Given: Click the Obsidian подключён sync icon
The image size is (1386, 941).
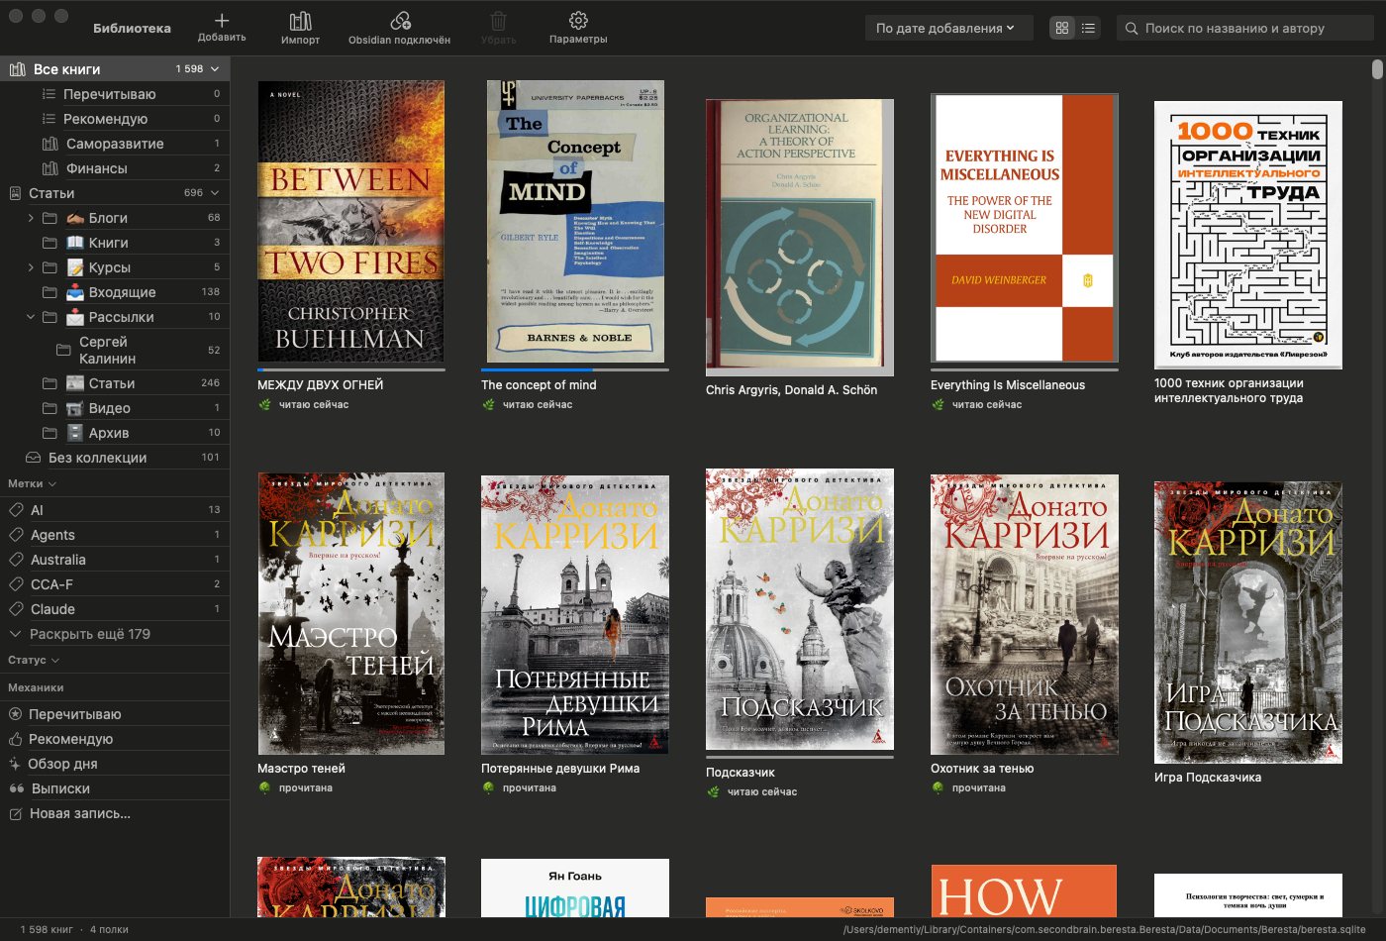Looking at the screenshot, I should point(400,21).
